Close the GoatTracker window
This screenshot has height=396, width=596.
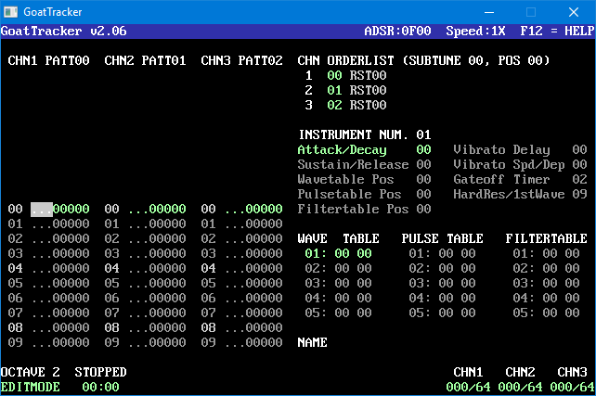coord(574,12)
